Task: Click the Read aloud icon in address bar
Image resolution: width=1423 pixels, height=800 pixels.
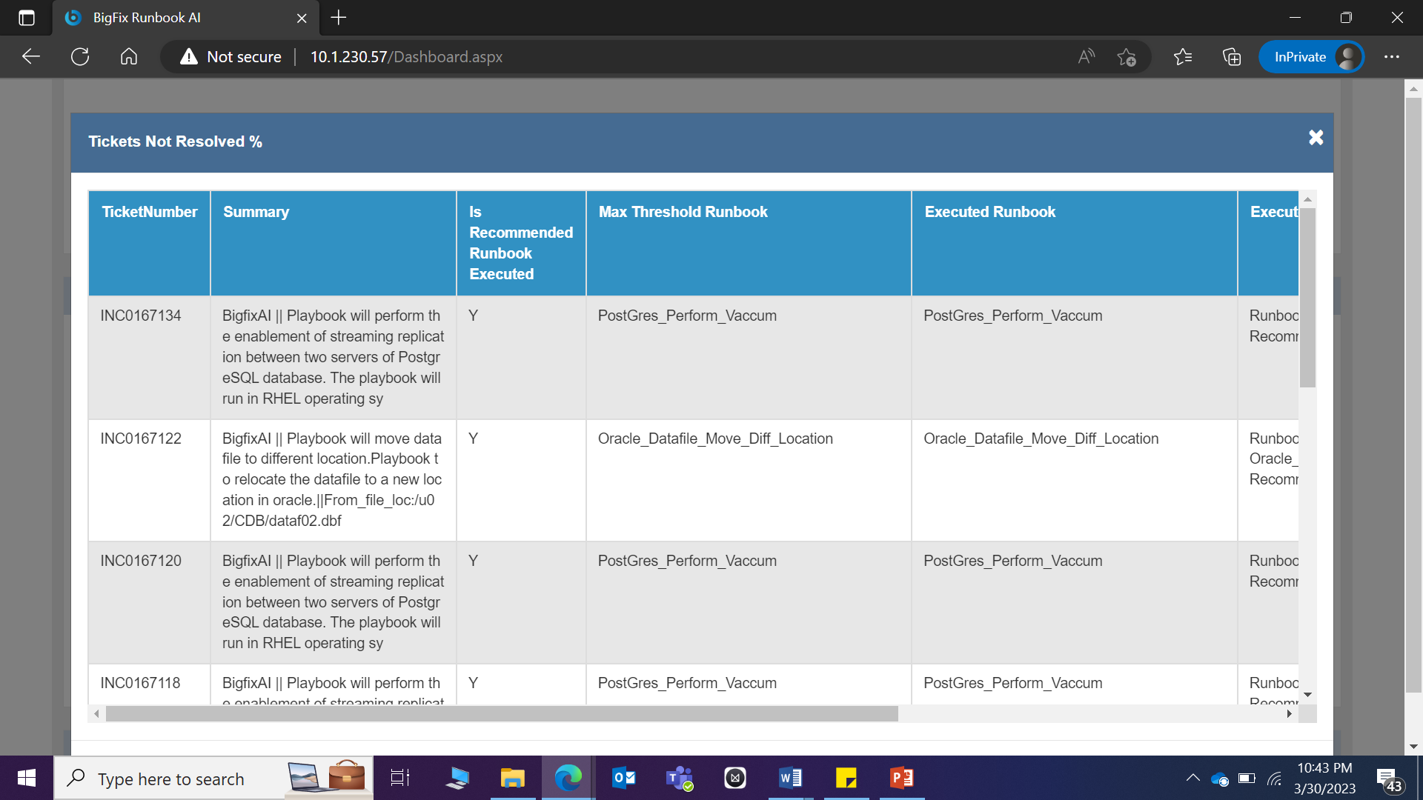Action: coord(1086,56)
